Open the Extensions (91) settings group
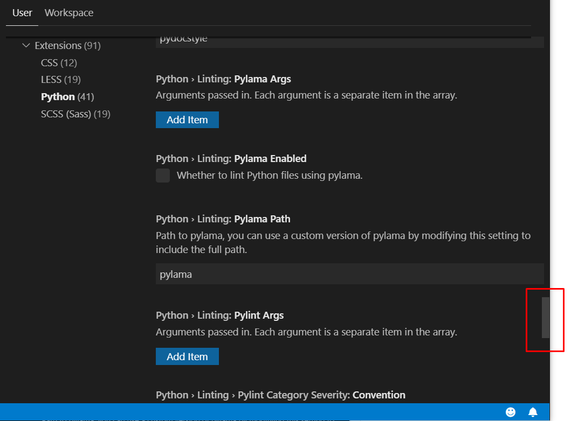Screen dimensions: 578x421 coord(67,46)
